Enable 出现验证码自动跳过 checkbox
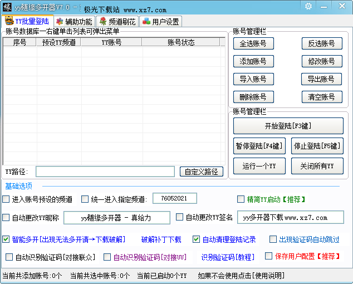The image size is (353, 284). [x=273, y=239]
